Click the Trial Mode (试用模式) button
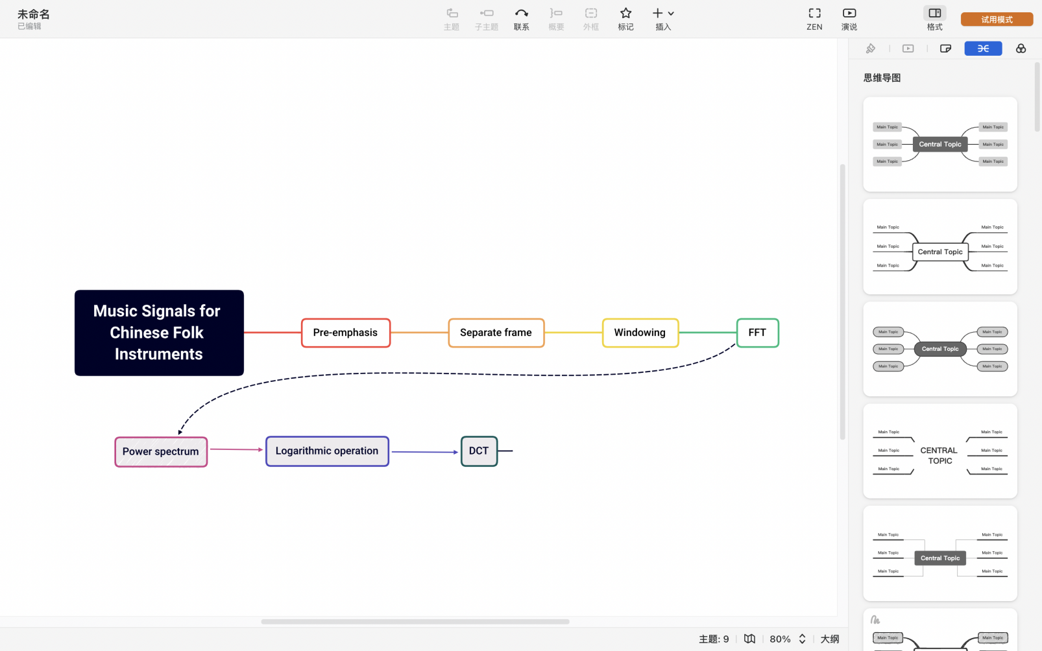This screenshot has height=651, width=1042. 997,19
